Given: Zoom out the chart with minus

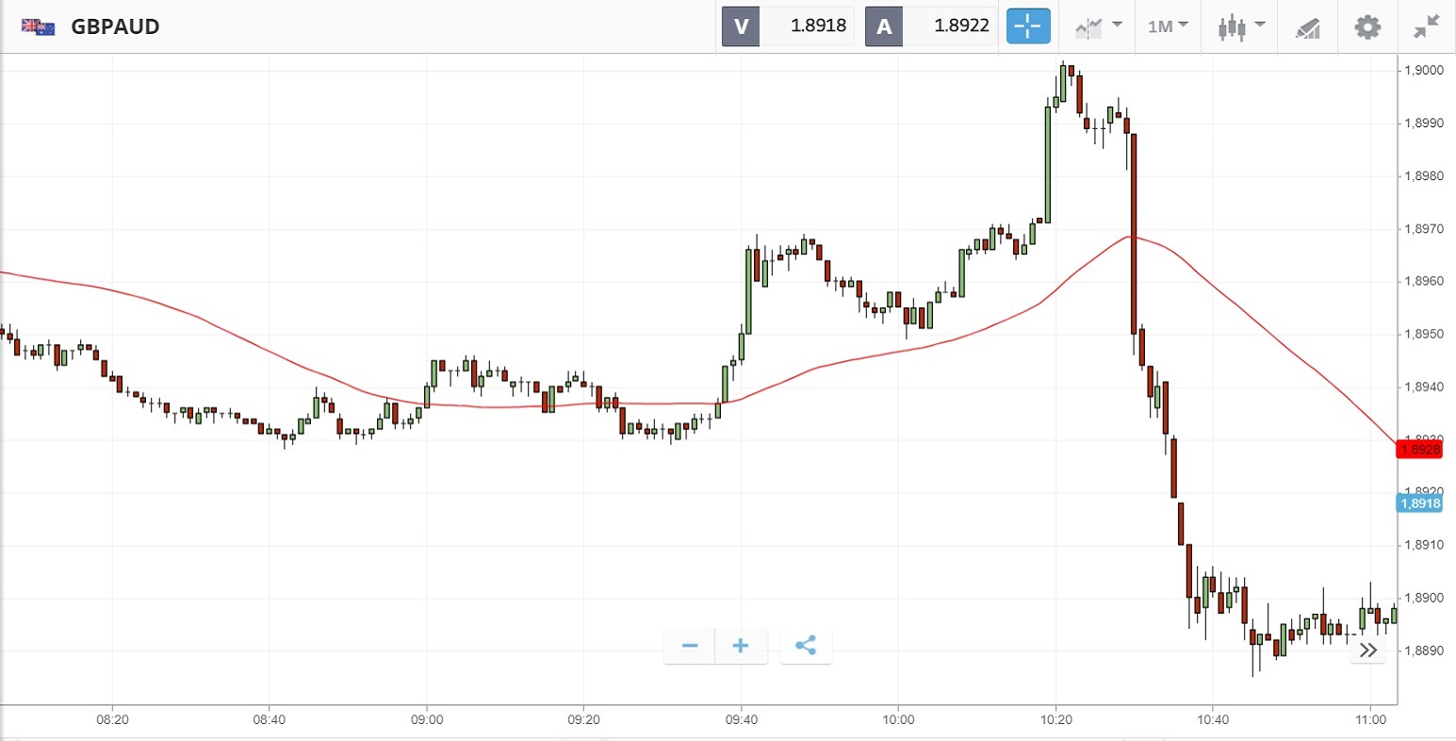Looking at the screenshot, I should point(690,646).
